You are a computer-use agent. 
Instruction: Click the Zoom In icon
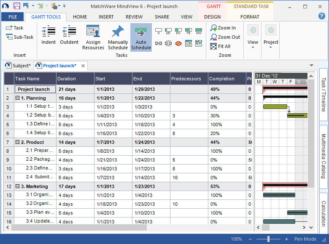(214, 28)
